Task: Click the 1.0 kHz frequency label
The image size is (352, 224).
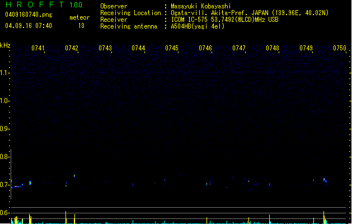Action: 5,101
